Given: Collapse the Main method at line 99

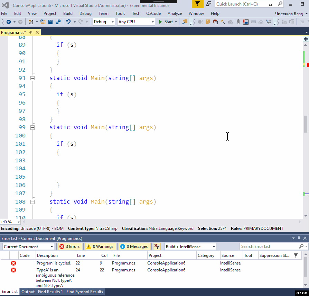Looking at the screenshot, I should tap(32, 127).
